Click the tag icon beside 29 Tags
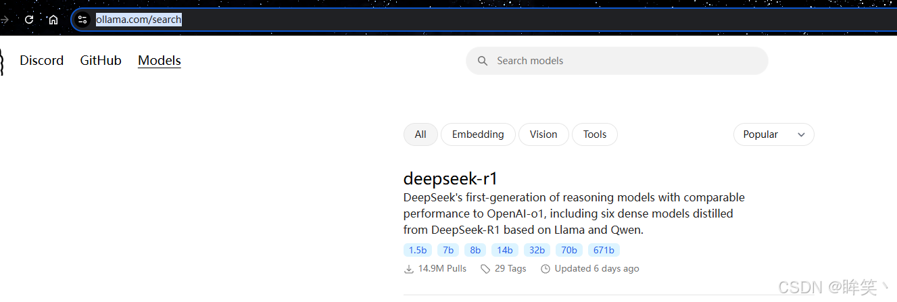 tap(485, 269)
